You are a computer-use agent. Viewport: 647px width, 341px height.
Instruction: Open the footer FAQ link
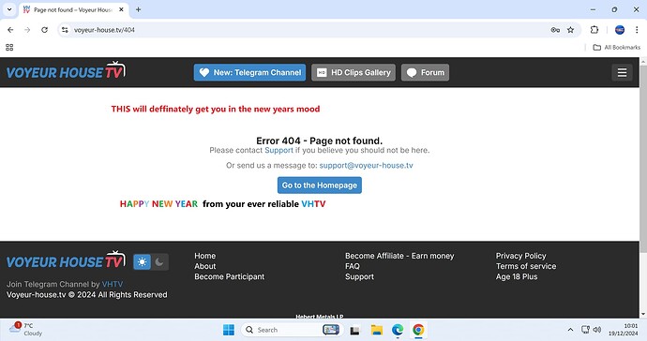pos(353,266)
